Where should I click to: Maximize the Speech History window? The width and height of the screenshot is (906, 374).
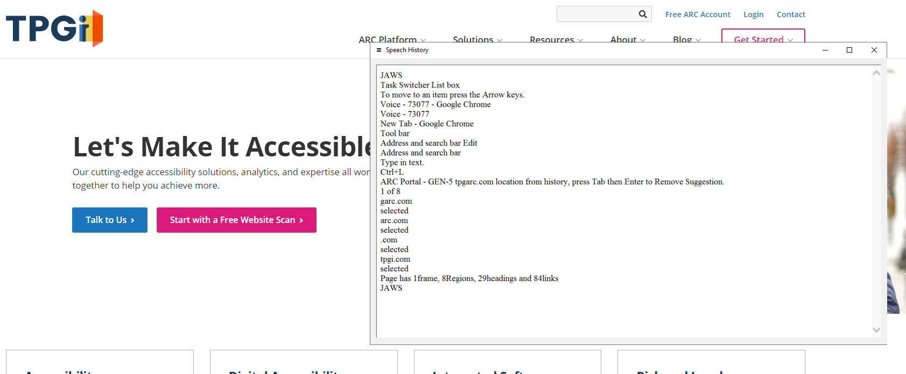(x=849, y=50)
